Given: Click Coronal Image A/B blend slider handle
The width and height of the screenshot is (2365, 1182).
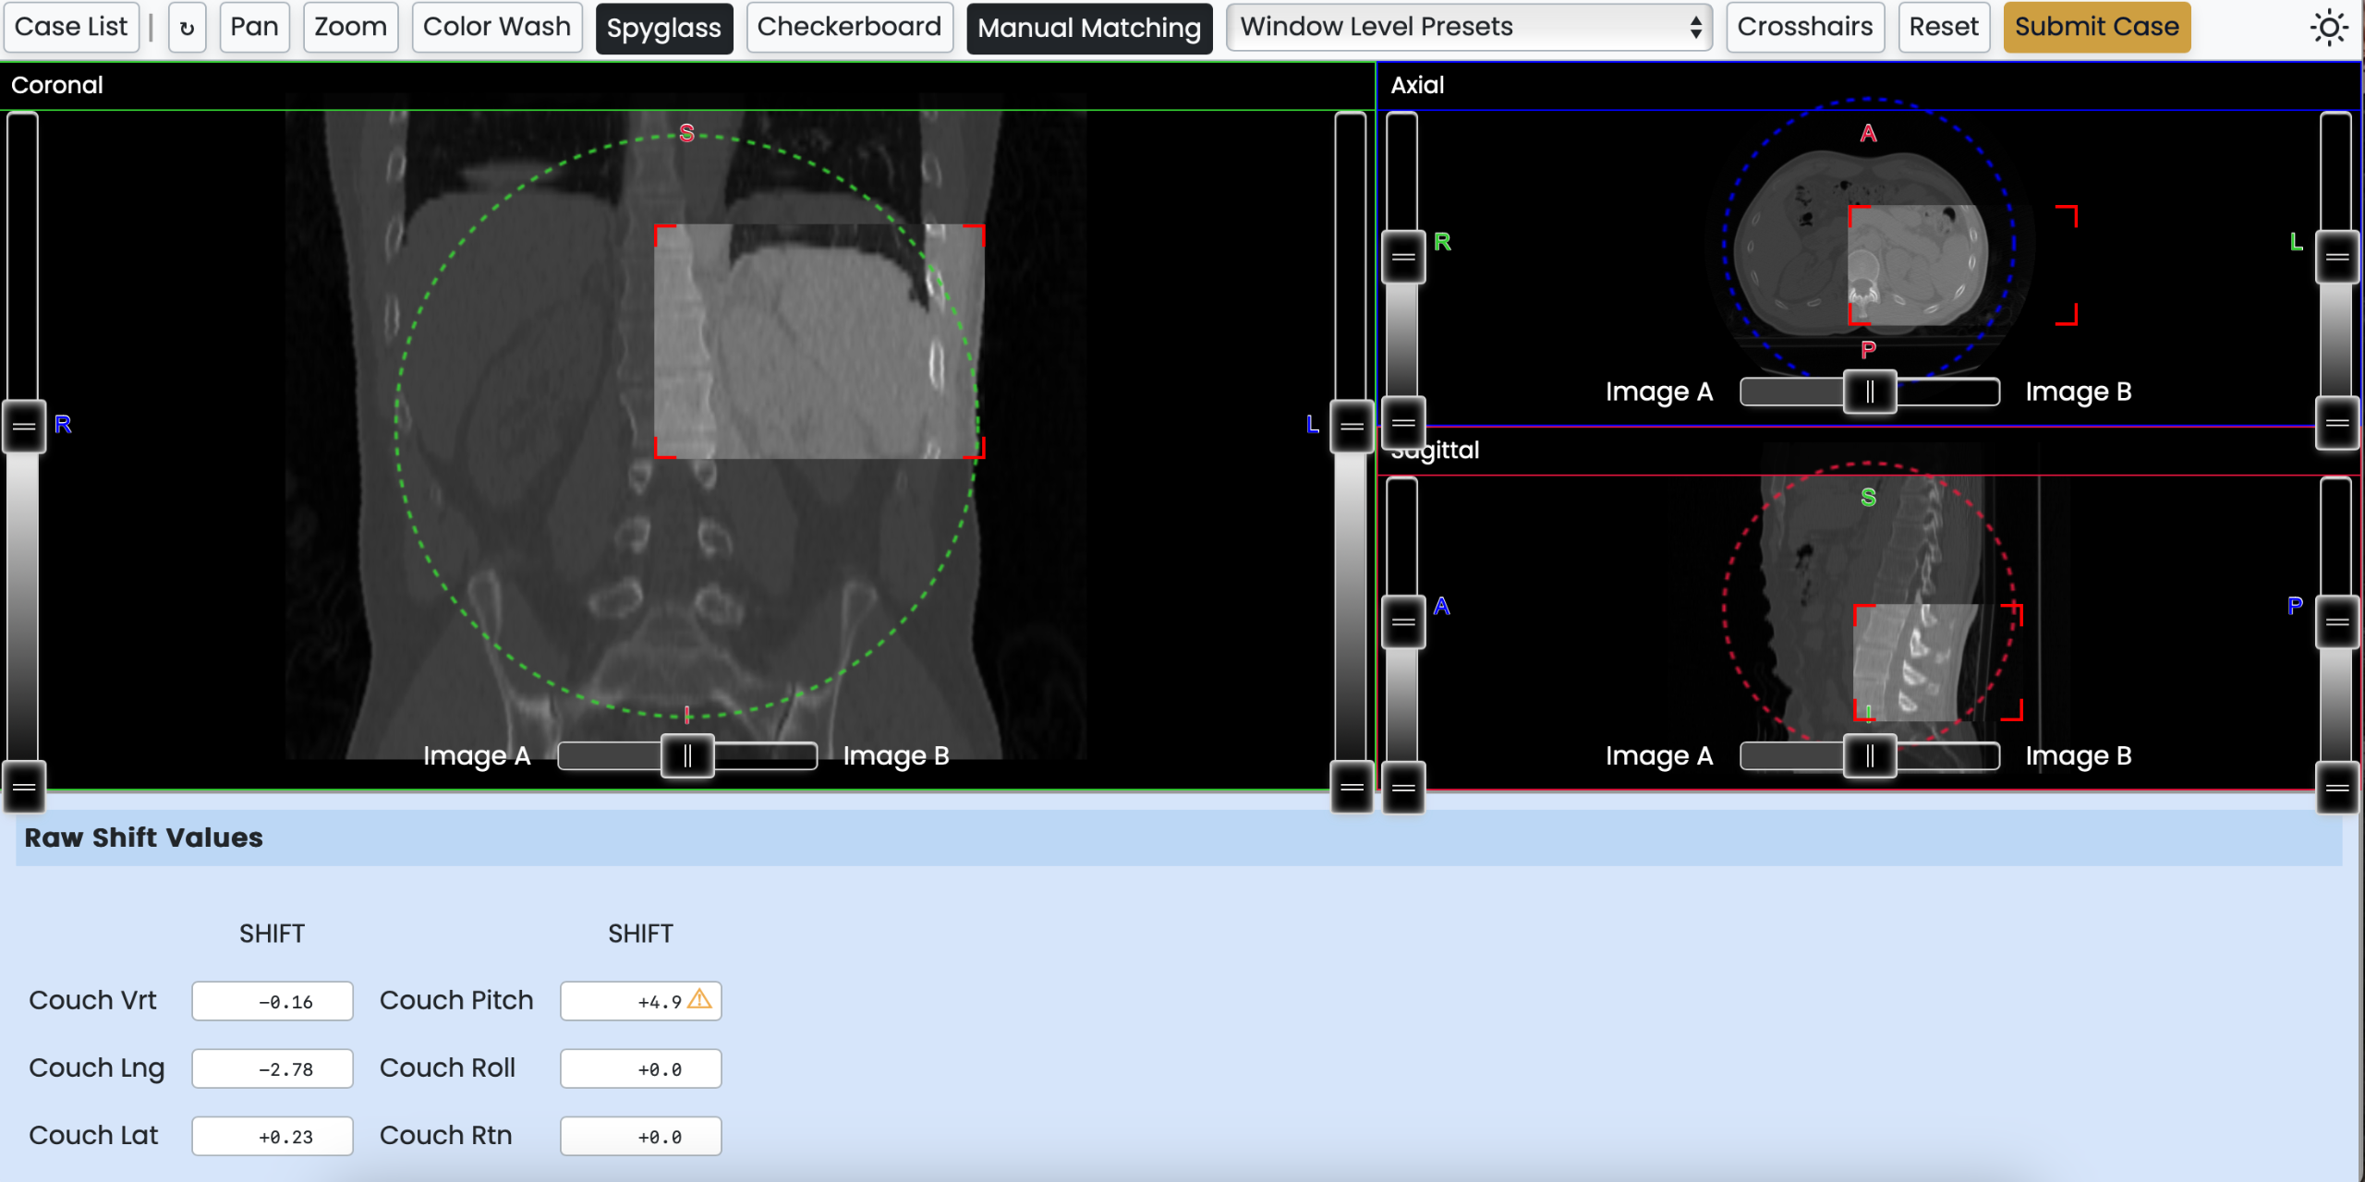Looking at the screenshot, I should (687, 756).
